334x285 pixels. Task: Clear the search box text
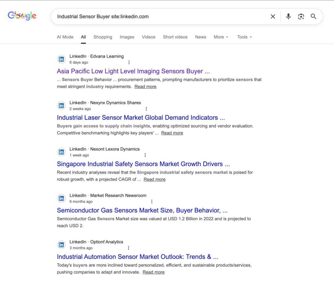[x=273, y=17]
